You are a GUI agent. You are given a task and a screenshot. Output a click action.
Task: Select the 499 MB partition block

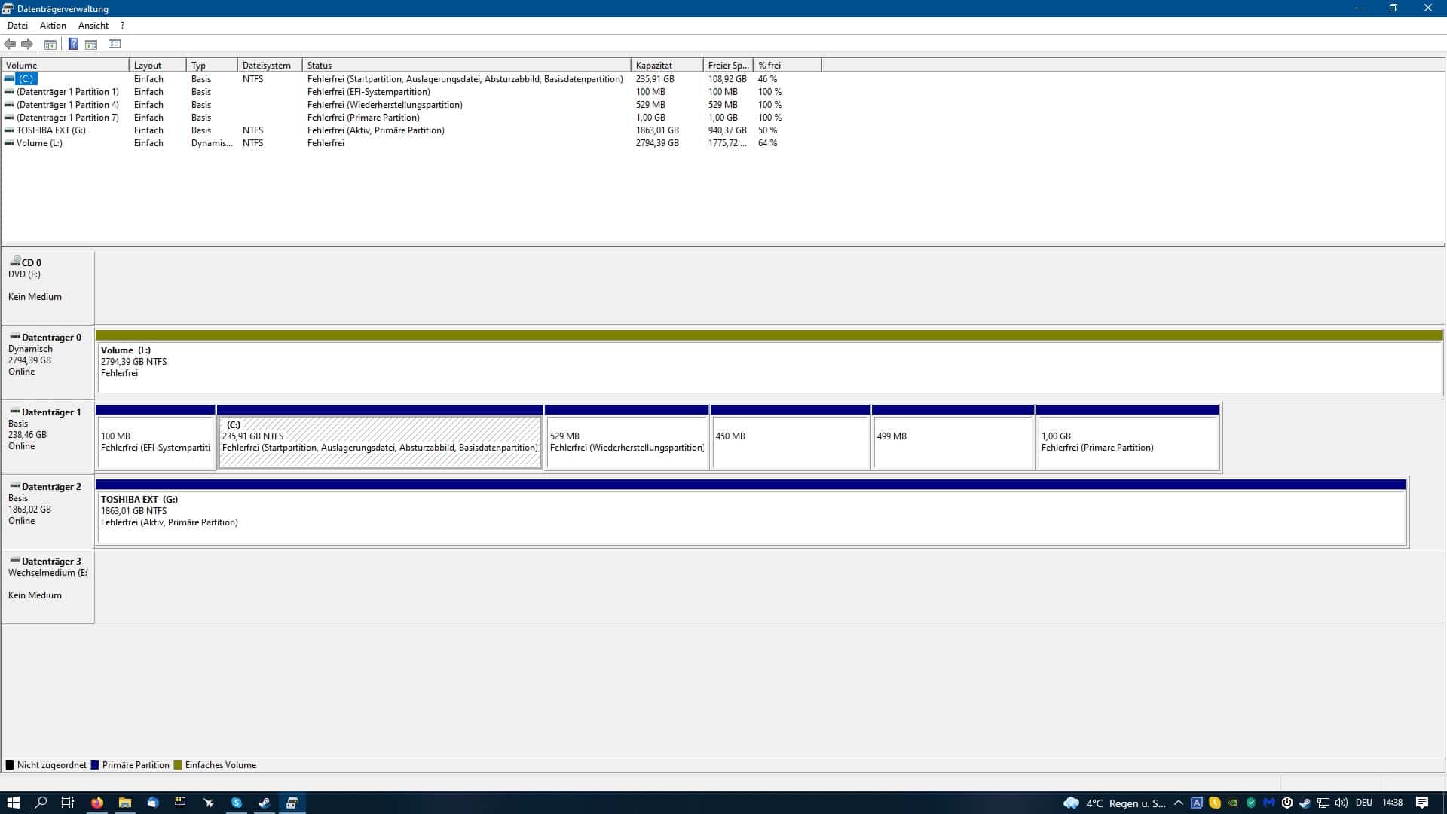[x=953, y=437]
